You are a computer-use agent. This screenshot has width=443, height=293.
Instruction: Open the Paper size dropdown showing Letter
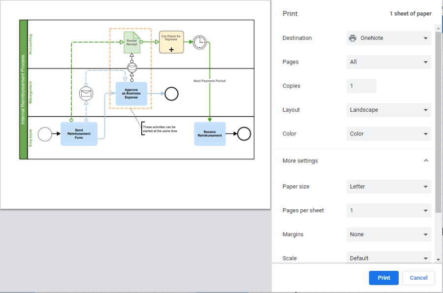(x=389, y=187)
